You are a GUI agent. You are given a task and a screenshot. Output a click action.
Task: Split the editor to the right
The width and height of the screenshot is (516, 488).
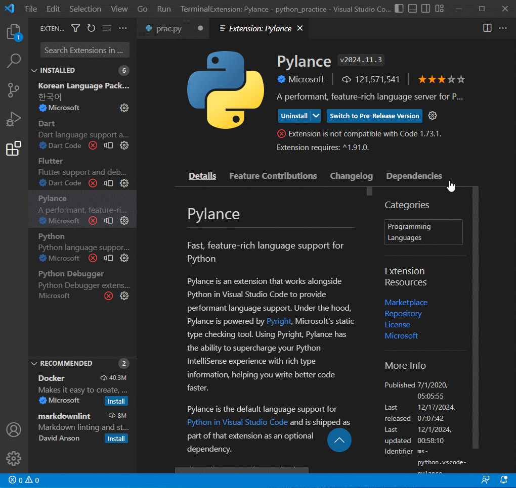pos(487,28)
